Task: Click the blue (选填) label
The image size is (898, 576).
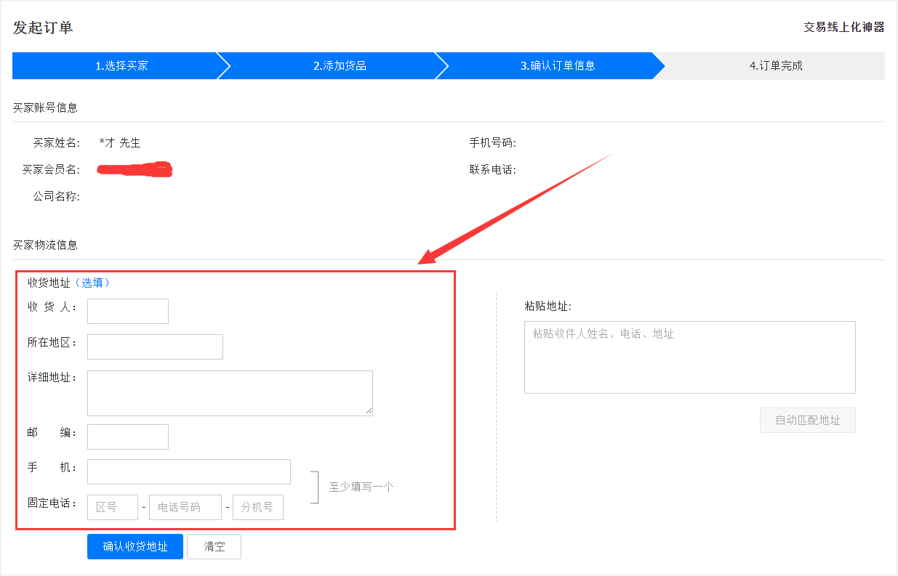Action: click(x=92, y=283)
